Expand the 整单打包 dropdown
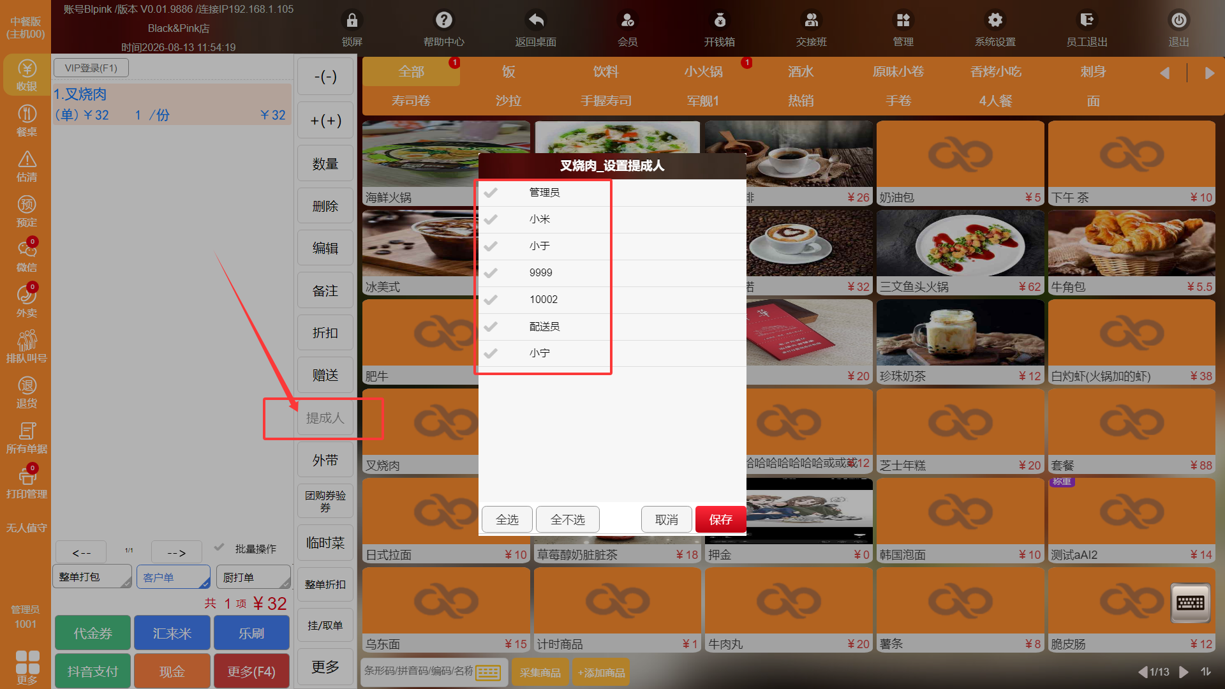 pos(93,577)
